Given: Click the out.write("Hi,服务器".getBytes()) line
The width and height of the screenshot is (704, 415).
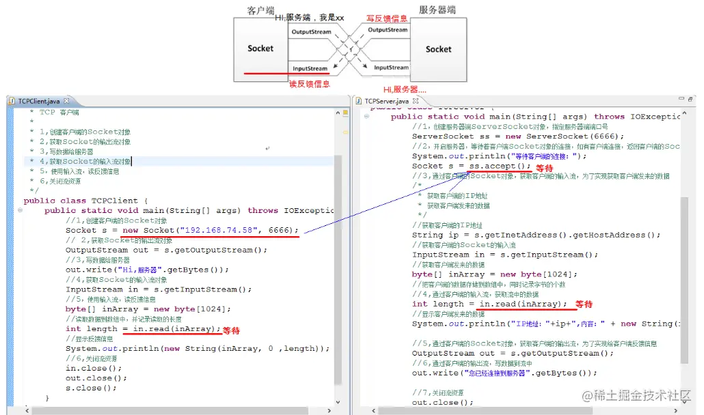Looking at the screenshot, I should [x=147, y=270].
